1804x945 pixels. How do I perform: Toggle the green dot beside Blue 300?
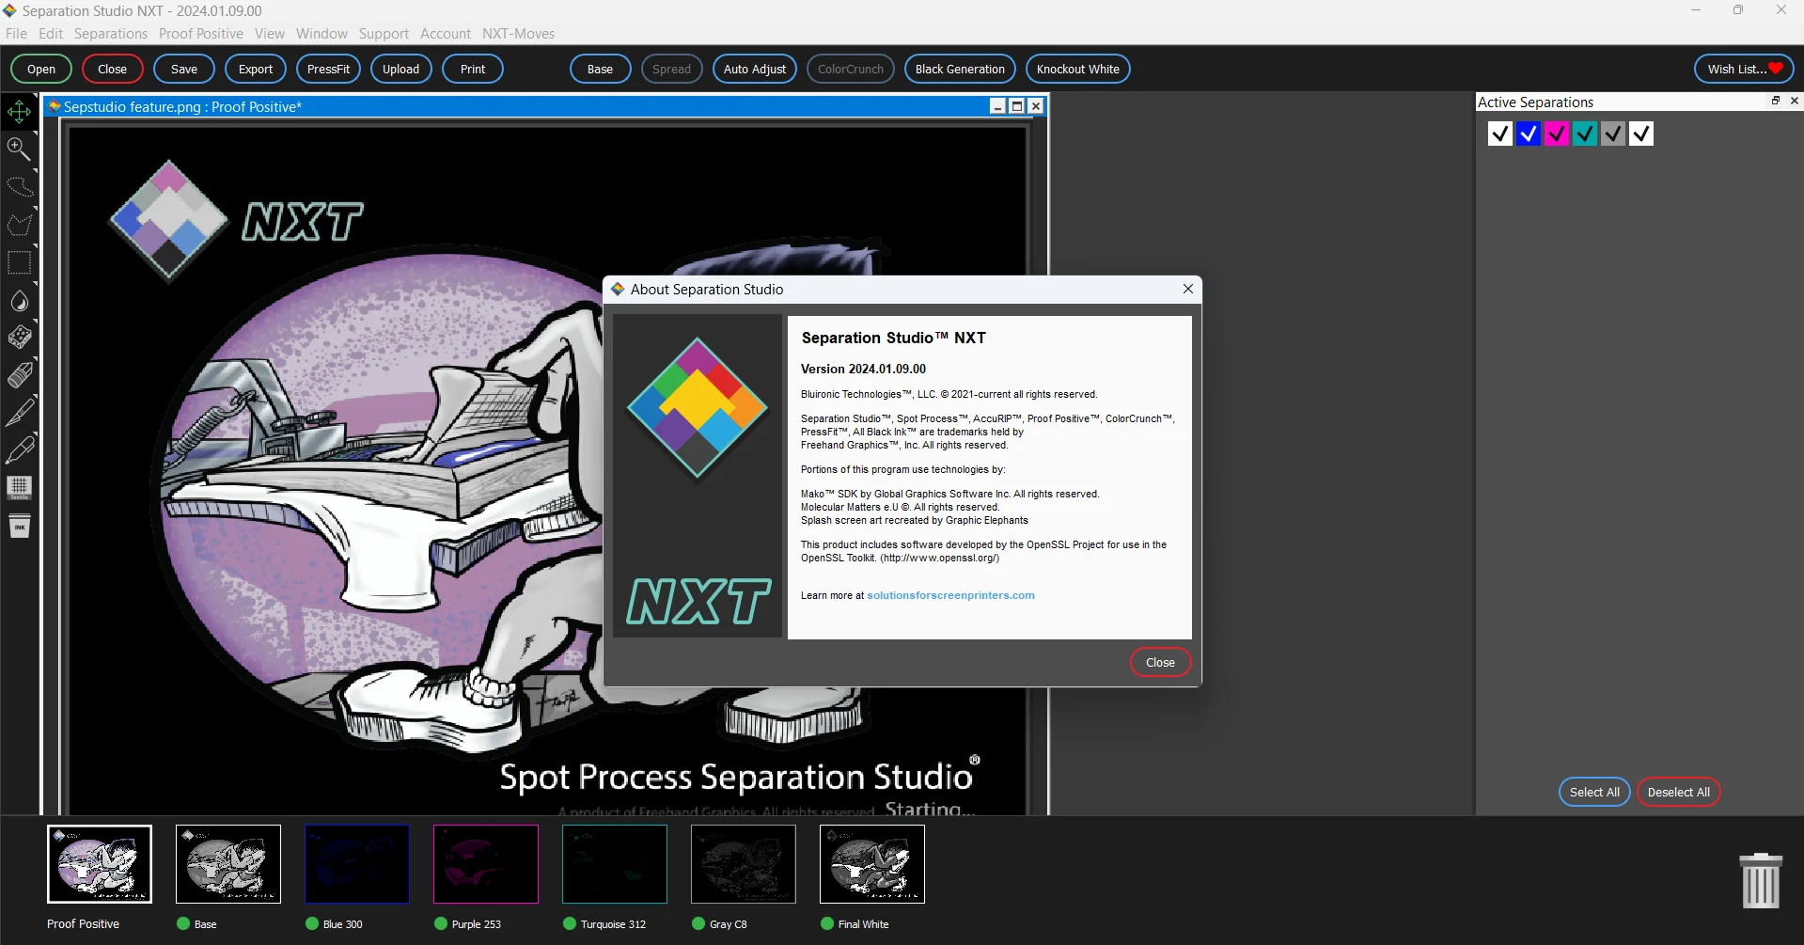coord(312,923)
